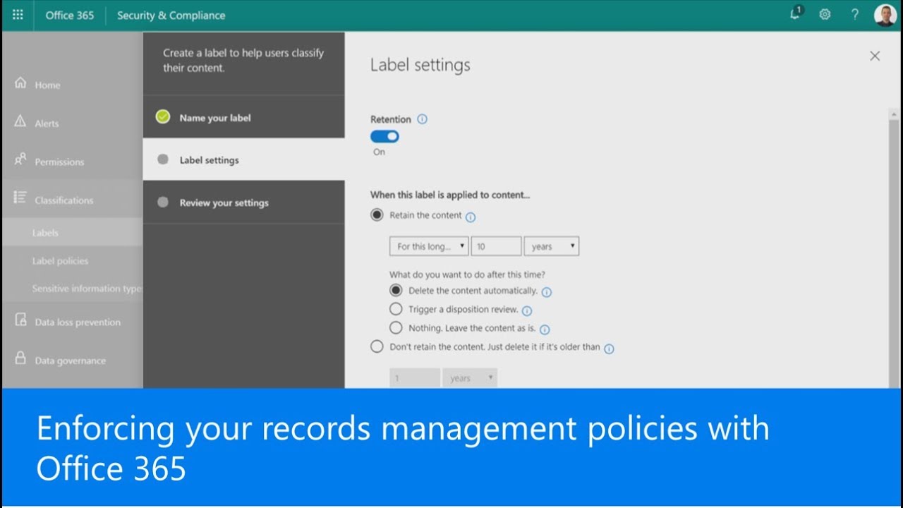Click 'When this label is applied to content...' text

coord(450,195)
